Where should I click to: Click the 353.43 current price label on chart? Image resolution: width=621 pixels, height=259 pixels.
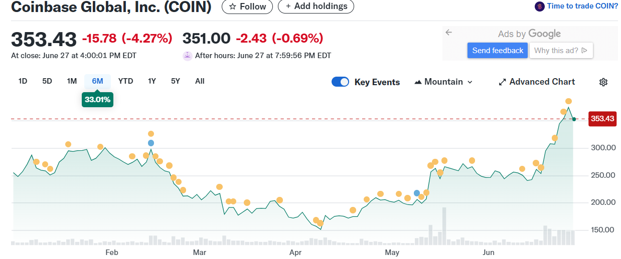point(602,119)
